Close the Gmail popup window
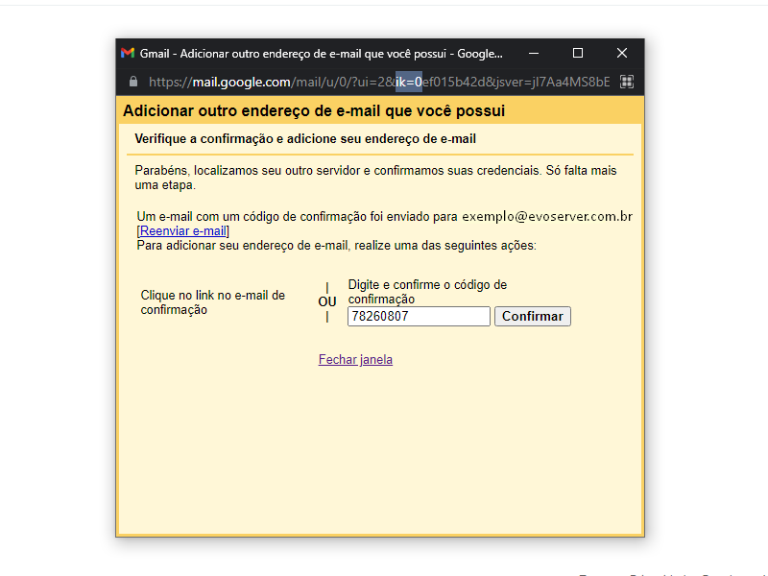The height and width of the screenshot is (576, 768). pos(622,53)
